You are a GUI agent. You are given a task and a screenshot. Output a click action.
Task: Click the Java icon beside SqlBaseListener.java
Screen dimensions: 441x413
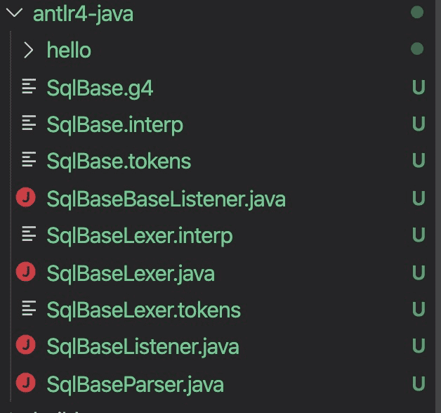[26, 346]
